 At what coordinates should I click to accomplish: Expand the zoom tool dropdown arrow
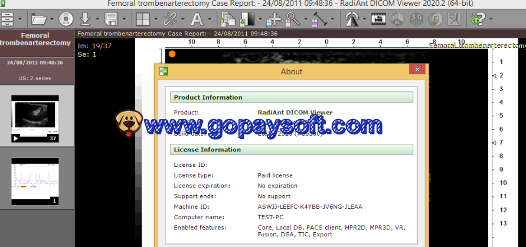tap(306, 19)
